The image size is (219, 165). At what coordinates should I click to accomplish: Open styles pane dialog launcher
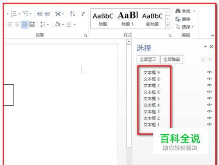[x=170, y=36]
